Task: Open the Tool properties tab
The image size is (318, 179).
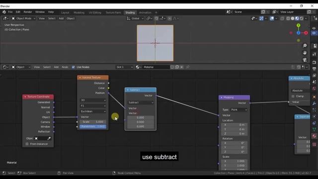Action: [314, 54]
